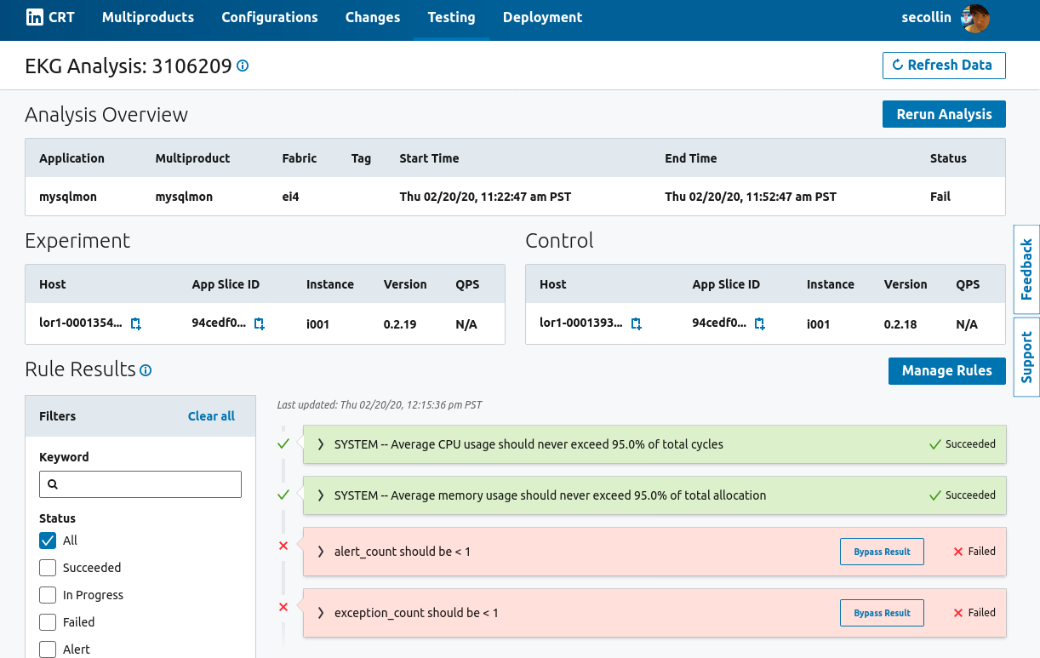
Task: Click the Manage Rules button
Action: (x=947, y=370)
